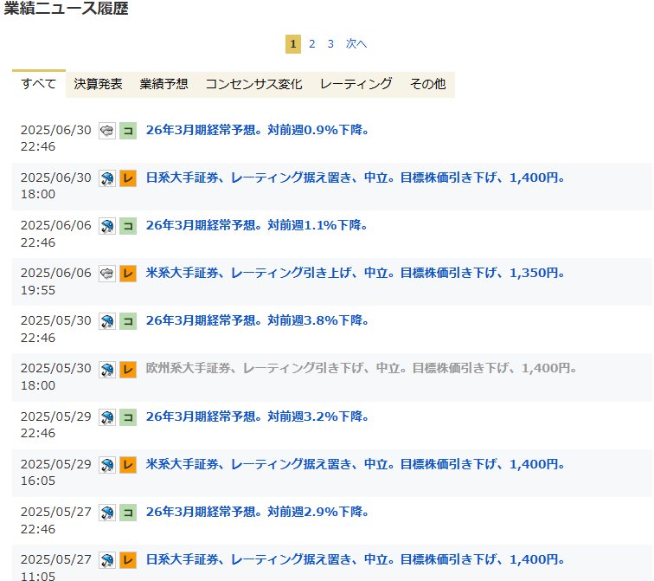Open 米系大手証券 据え置き 1,400円 news from 05/29
Viewport: 654px width, 581px height.
click(356, 464)
